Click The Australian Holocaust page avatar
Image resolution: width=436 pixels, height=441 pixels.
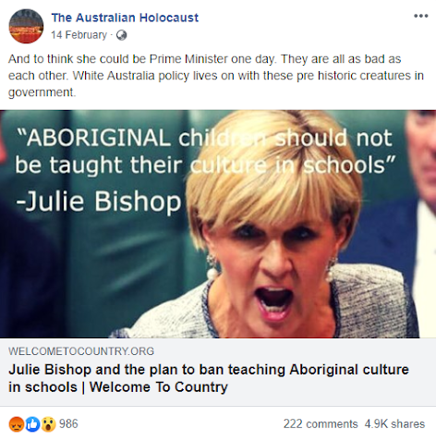tap(26, 26)
